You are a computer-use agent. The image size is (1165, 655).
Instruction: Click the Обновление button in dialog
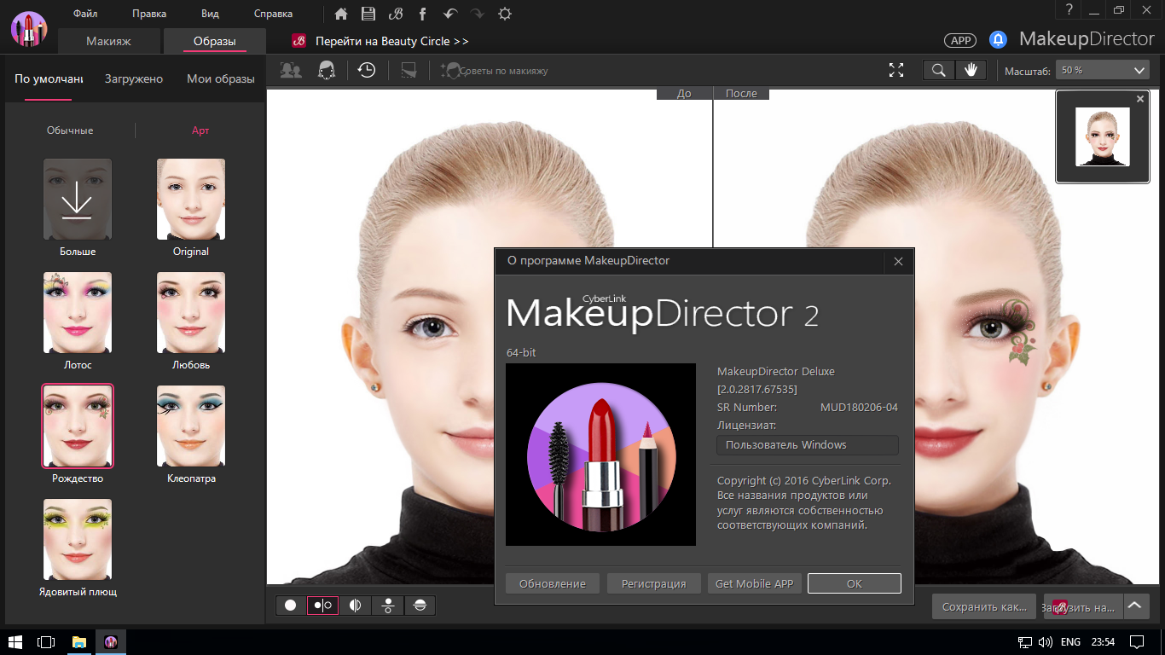tap(553, 583)
